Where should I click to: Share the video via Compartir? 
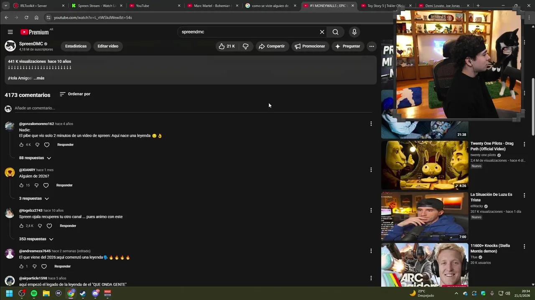click(272, 46)
